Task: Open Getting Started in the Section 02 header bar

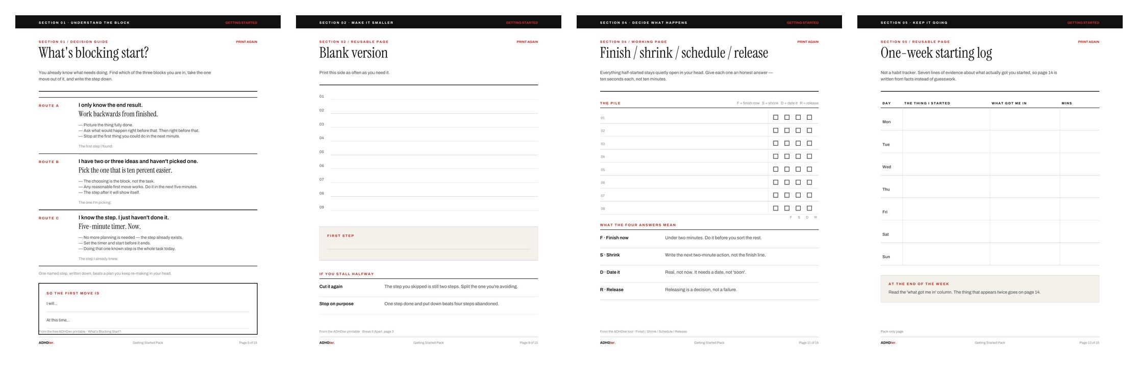Action: point(522,22)
